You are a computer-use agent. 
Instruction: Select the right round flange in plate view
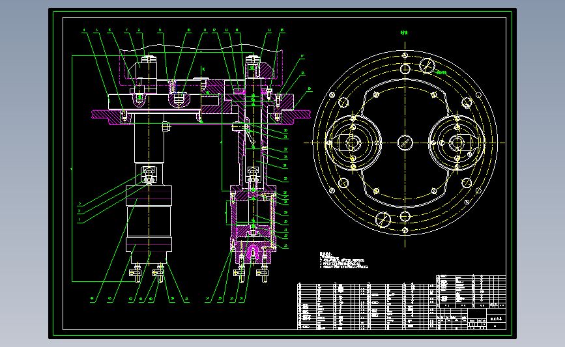[457, 143]
